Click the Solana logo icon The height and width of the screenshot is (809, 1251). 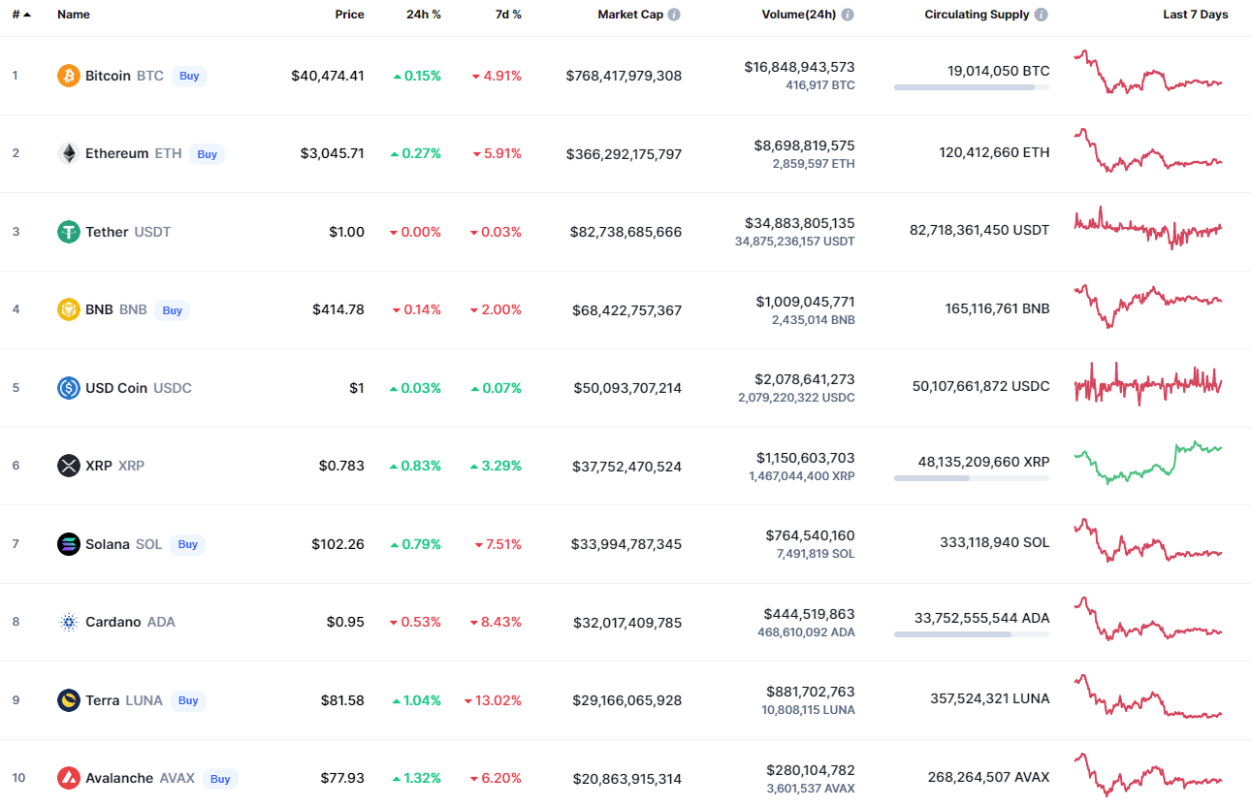[68, 544]
